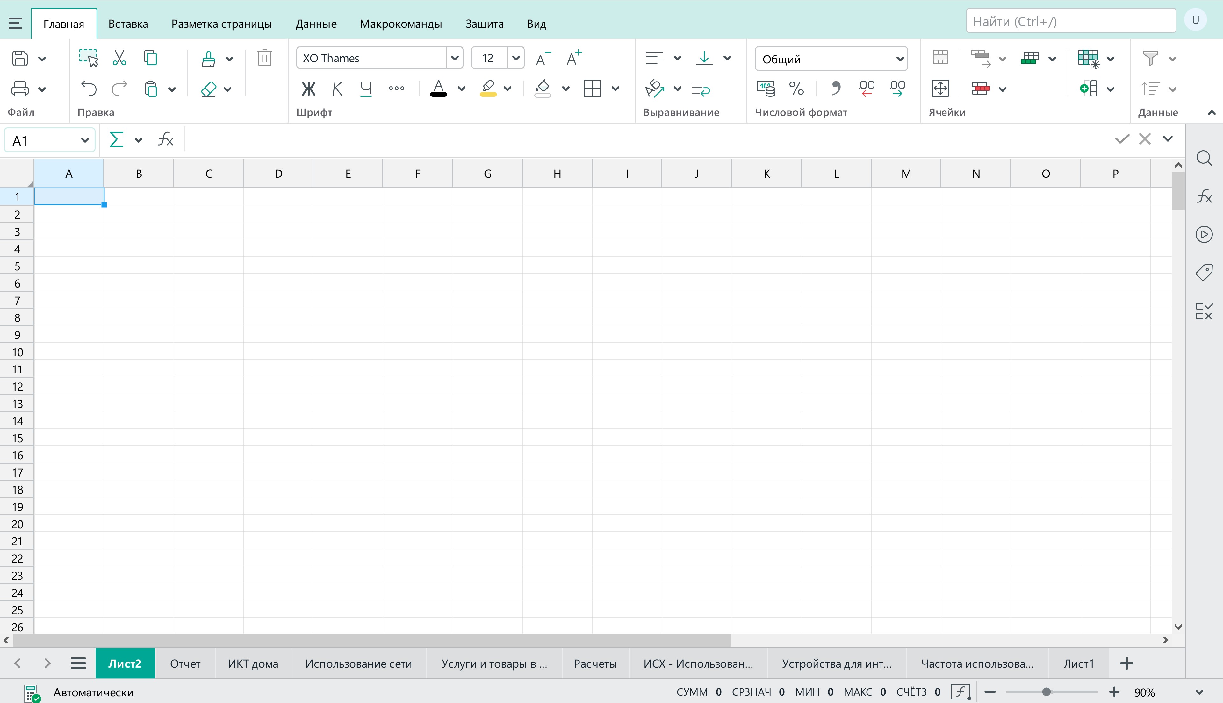The height and width of the screenshot is (703, 1223).
Task: Open the sheet list hamburger button
Action: click(78, 664)
